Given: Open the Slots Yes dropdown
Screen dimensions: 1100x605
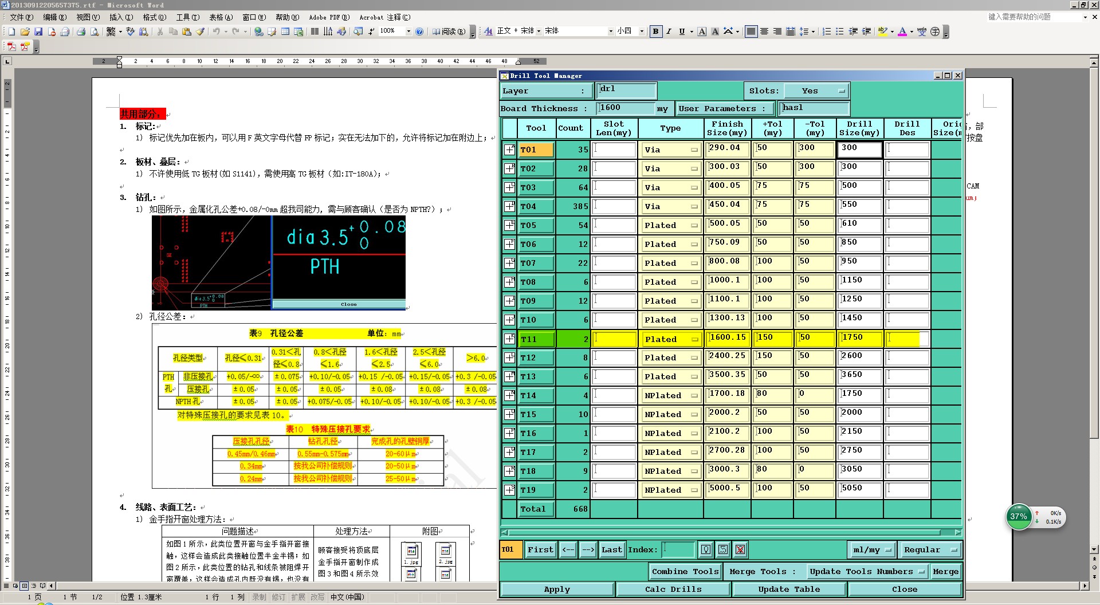Looking at the screenshot, I should coord(816,91).
